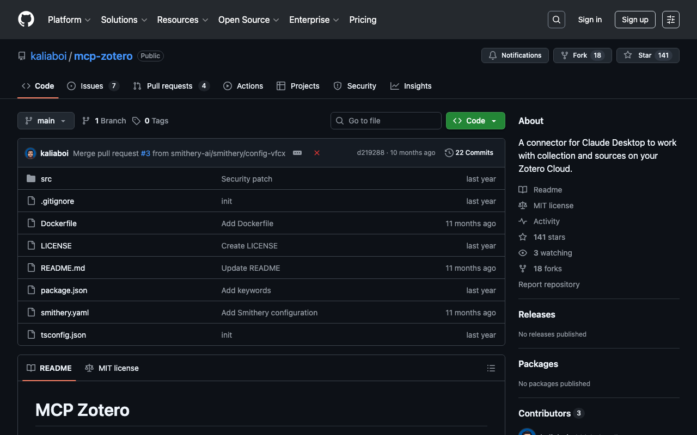Click kaliaboi's avatar in commit row
The height and width of the screenshot is (435, 697).
tap(30, 153)
